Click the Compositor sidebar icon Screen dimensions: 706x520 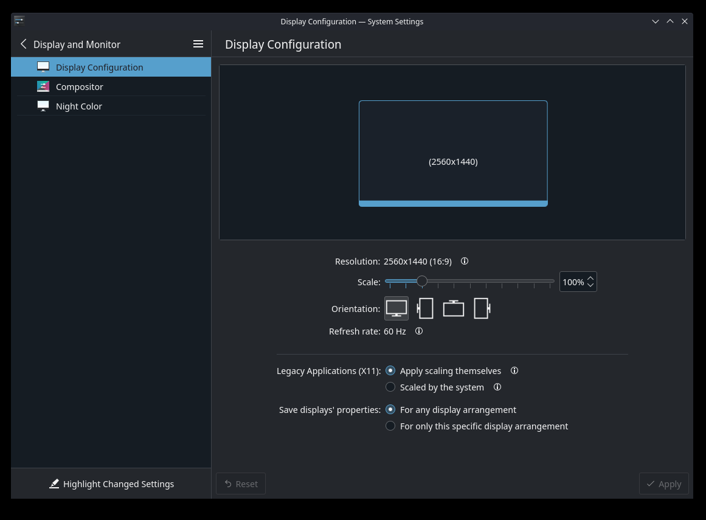click(x=43, y=86)
